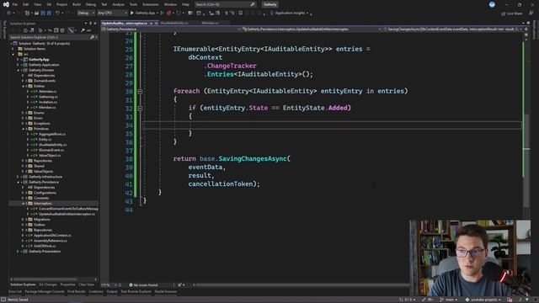Click the red Hot Reload flame icon
Screen dimensions: 539x303
click(168, 13)
